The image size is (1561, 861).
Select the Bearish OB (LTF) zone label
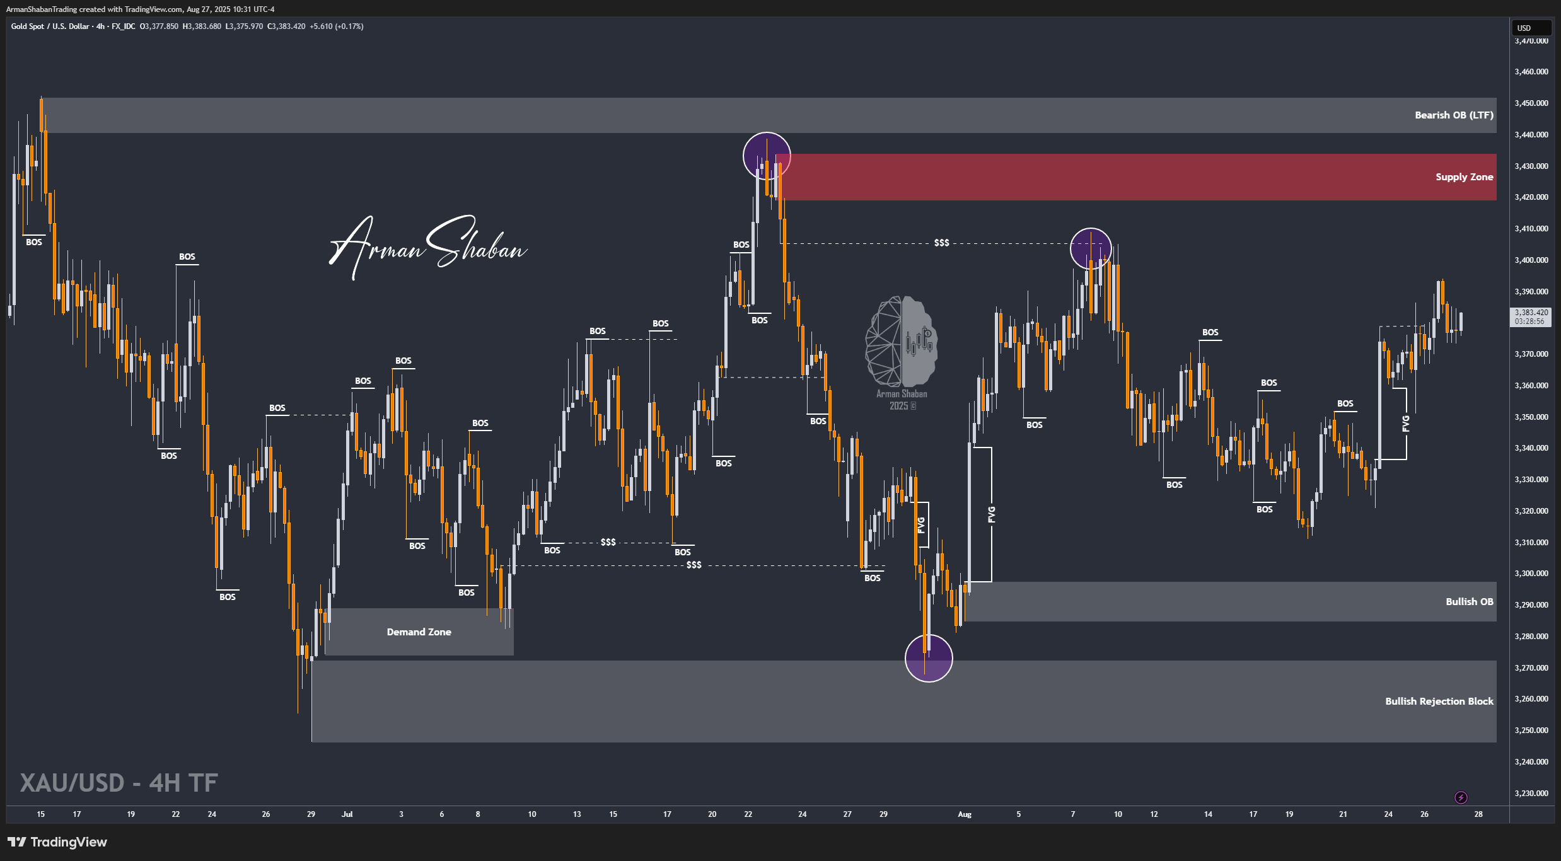coord(1454,115)
